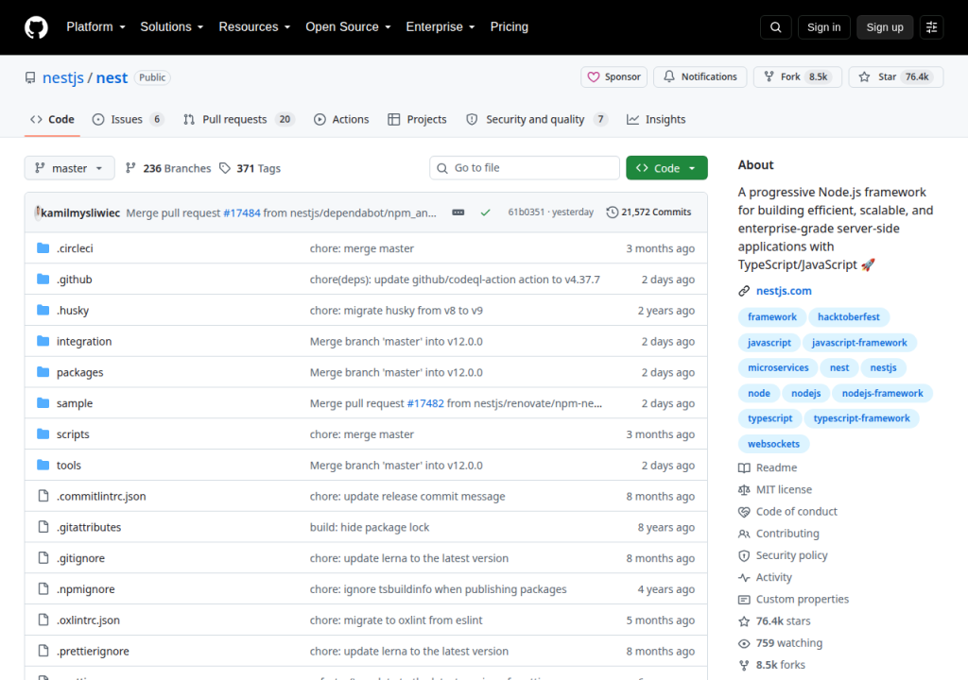Image resolution: width=968 pixels, height=680 pixels.
Task: Open pull request #17484 link
Action: point(242,212)
